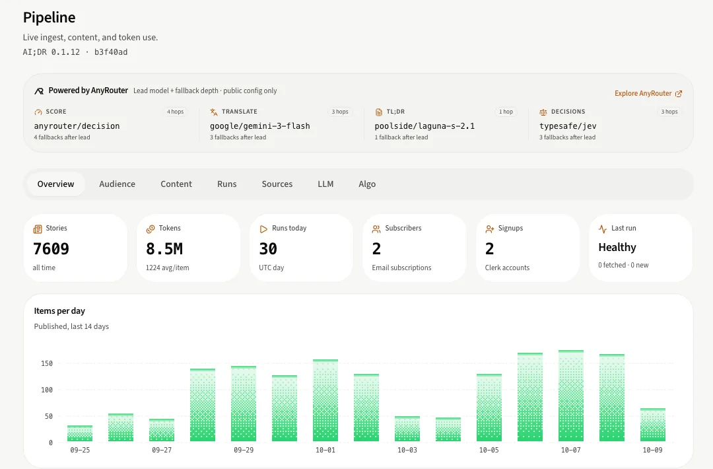Image resolution: width=713 pixels, height=469 pixels.
Task: Click the 10-01 bar in the chart
Action: coord(325,400)
